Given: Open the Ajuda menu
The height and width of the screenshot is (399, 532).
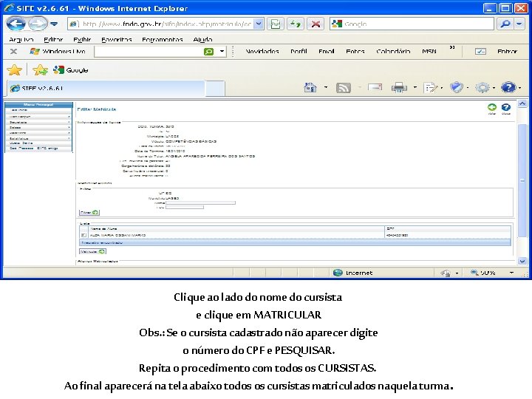Looking at the screenshot, I should point(202,40).
